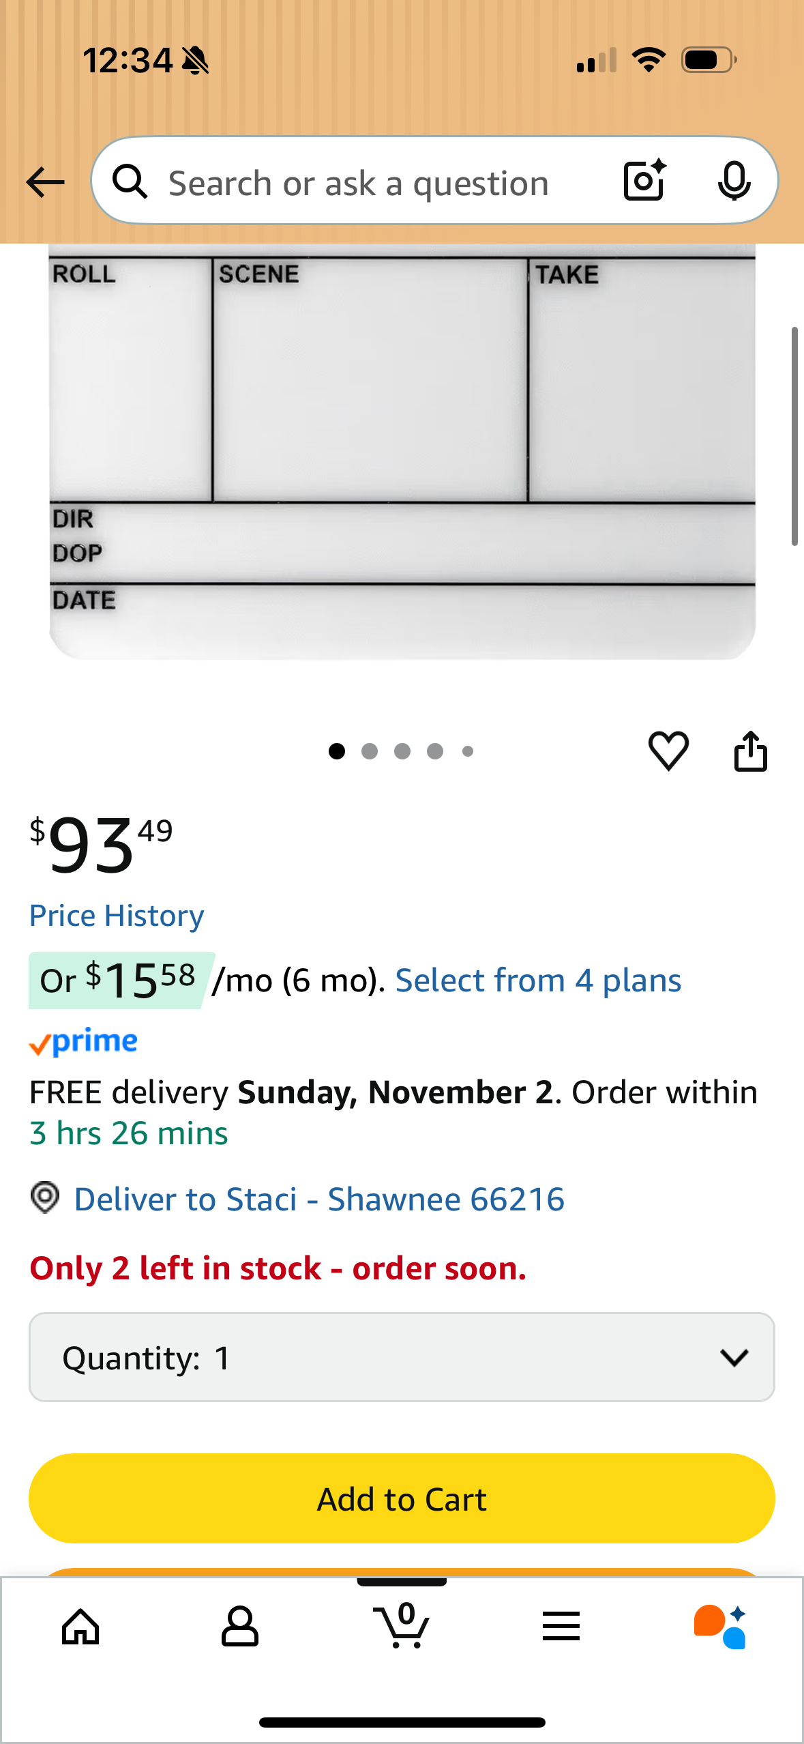Add item to wish list heart
Screen dimensions: 804x1744
(668, 751)
